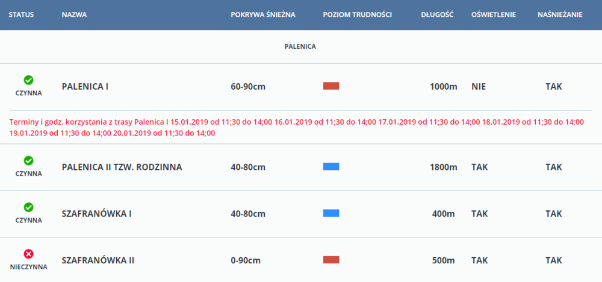The width and height of the screenshot is (602, 282).
Task: Click the CZYNNA label for Szafranówka I
Action: point(28,221)
